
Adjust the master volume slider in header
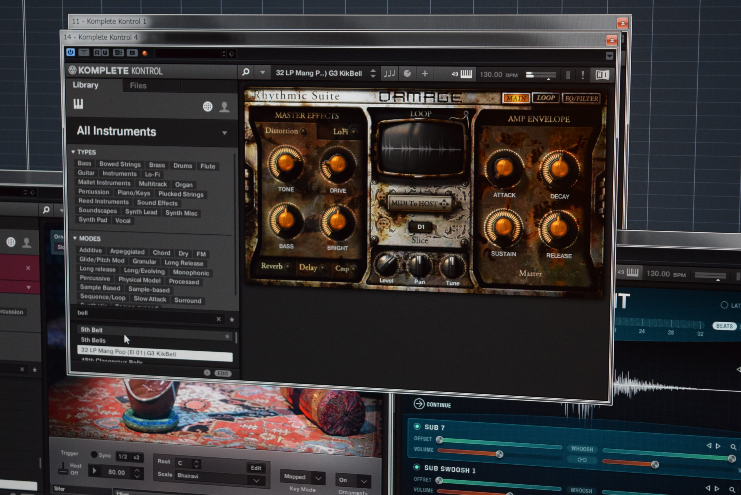(x=541, y=75)
